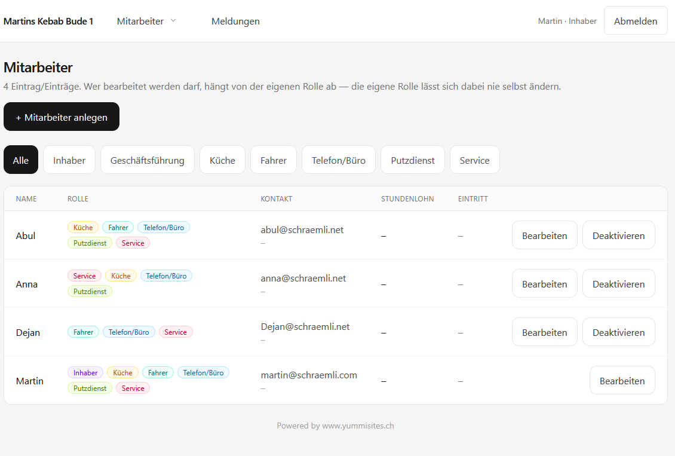675x456 pixels.
Task: Open the Mitarbeiter dropdown chevron in navigation
Action: (173, 21)
